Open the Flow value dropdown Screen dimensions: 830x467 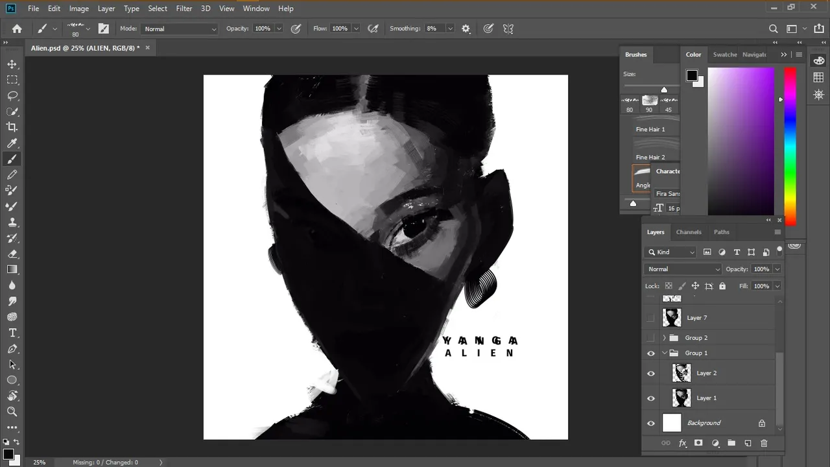[355, 29]
